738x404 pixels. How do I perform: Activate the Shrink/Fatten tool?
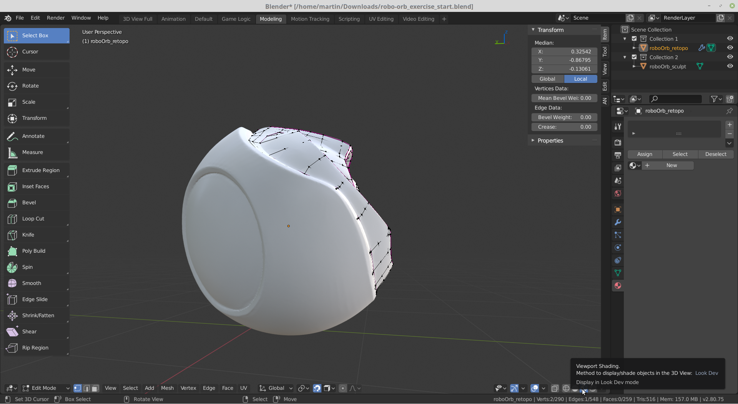click(x=37, y=315)
